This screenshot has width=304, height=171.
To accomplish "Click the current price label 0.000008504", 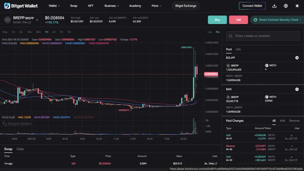I will click(x=211, y=74).
